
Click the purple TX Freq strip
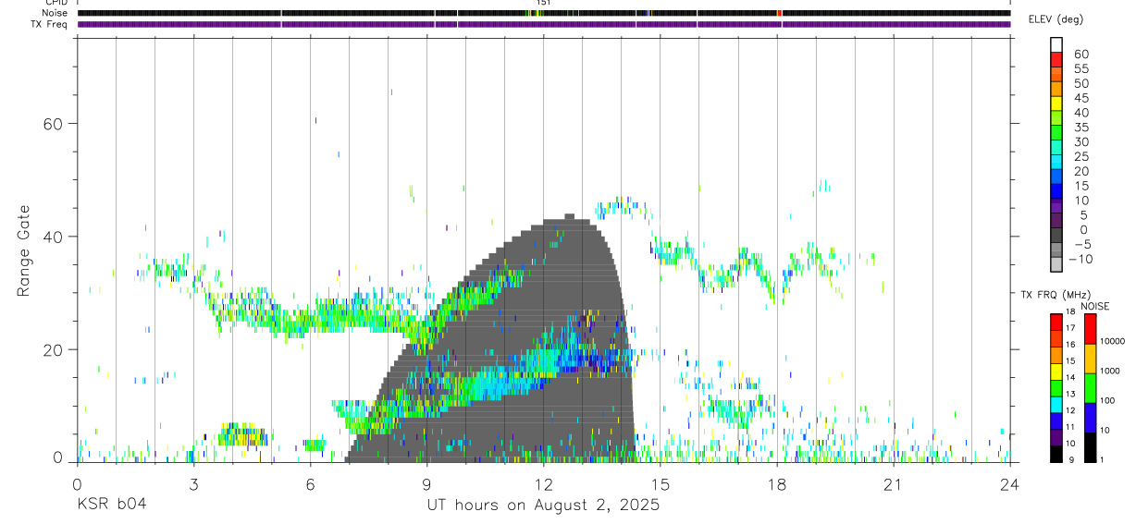(544, 24)
